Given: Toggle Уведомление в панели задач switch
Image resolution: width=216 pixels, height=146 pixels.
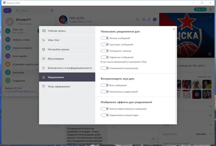Looking at the screenshot, I should click(104, 115).
